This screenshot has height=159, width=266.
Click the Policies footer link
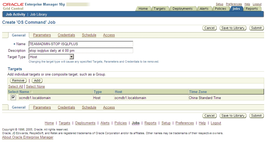pyautogui.click(x=121, y=123)
